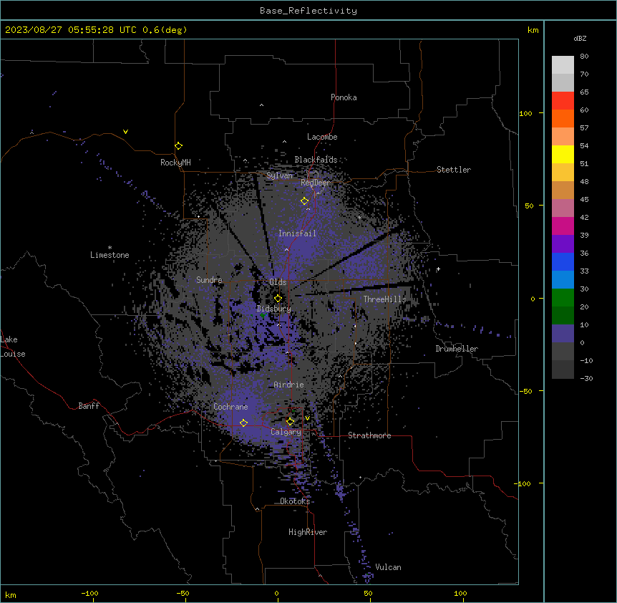Choose the green 20–30 dBZ legend swatch
Image resolution: width=617 pixels, height=603 pixels.
pos(563,298)
